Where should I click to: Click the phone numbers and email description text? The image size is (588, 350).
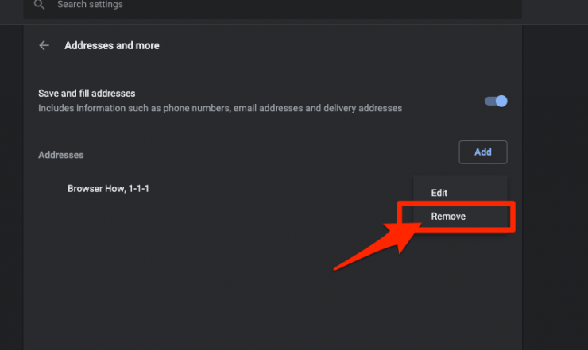pos(220,108)
